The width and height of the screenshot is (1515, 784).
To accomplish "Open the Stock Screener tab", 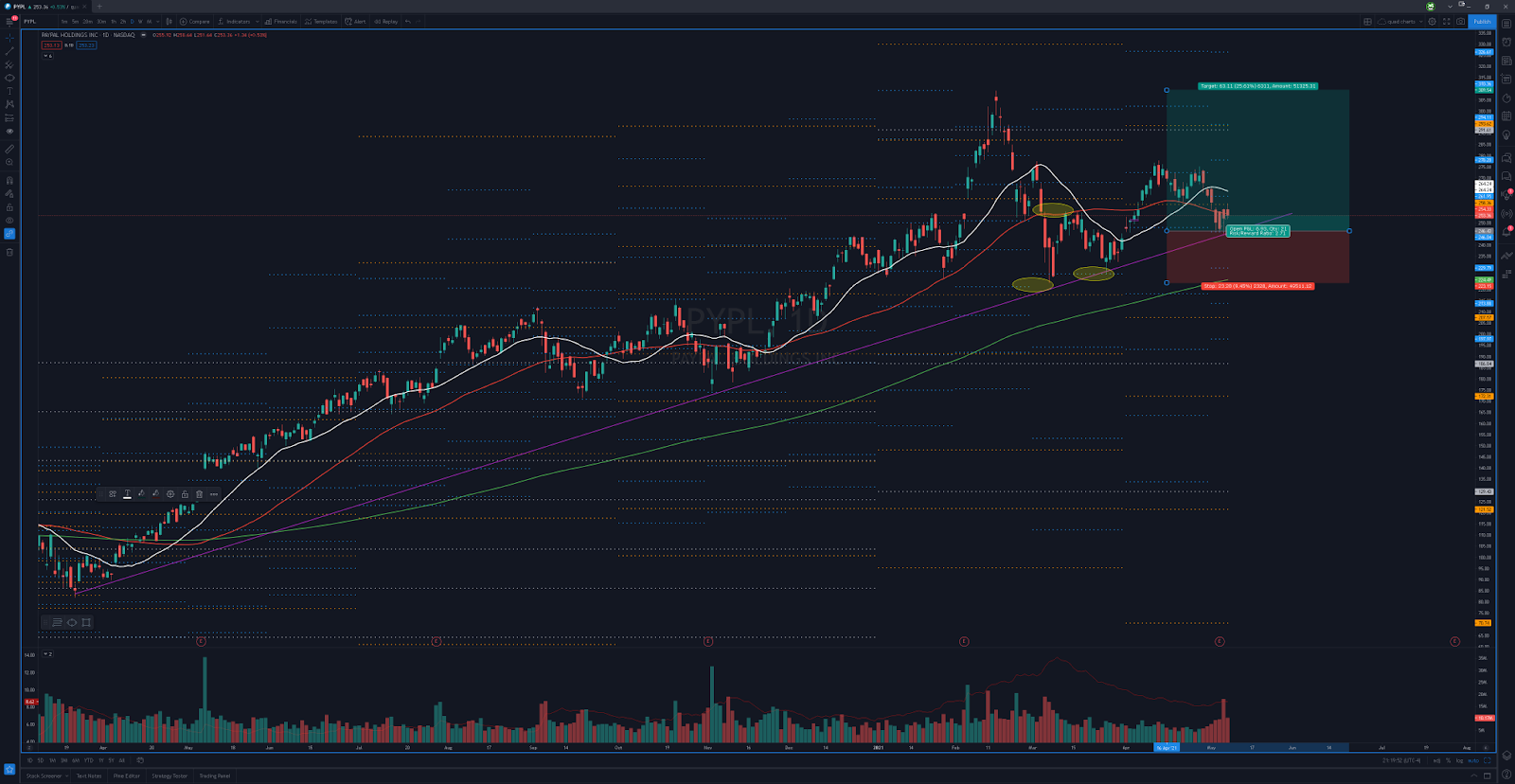I will coord(44,775).
